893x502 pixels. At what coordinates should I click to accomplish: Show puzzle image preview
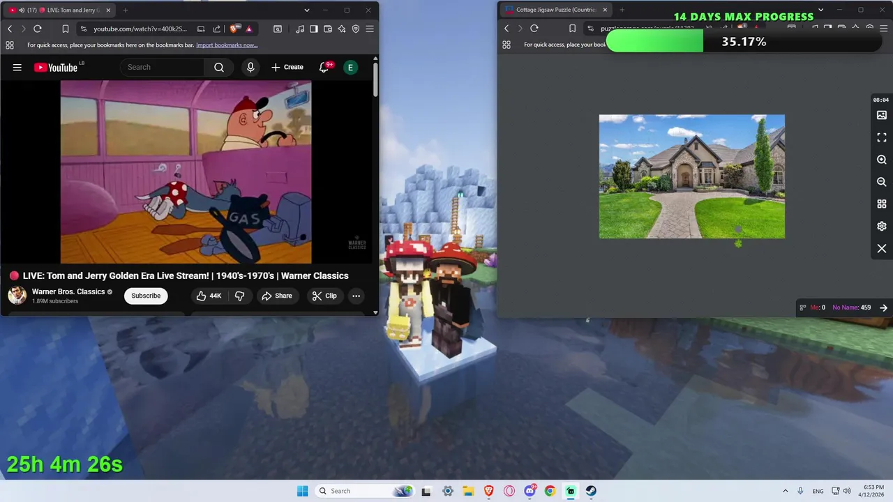882,115
